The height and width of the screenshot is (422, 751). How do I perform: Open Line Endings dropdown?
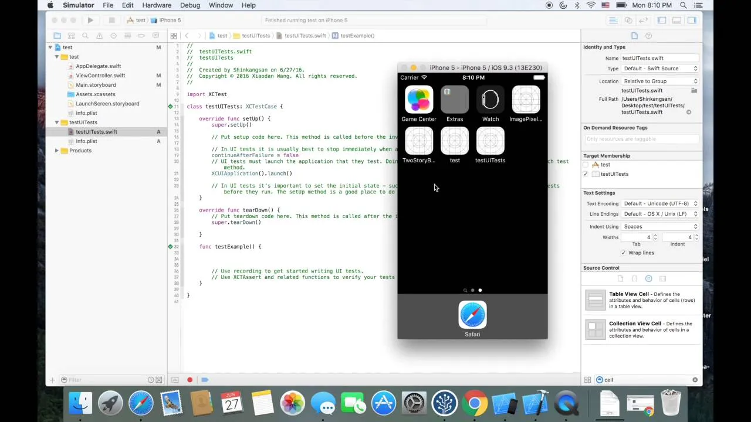(660, 214)
